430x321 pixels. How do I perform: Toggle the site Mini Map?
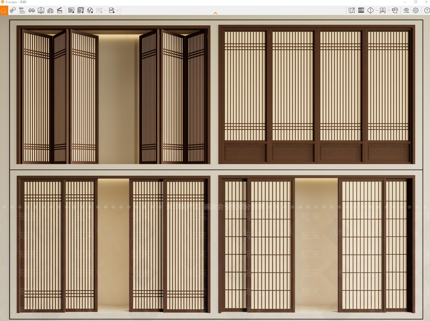[352, 10]
